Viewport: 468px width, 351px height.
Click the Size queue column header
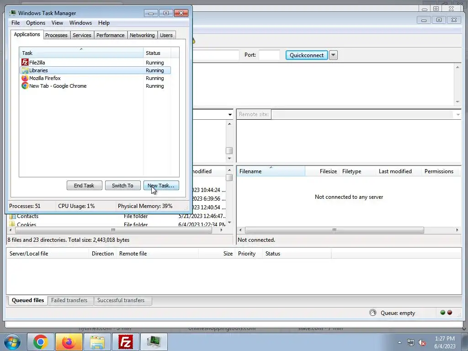(217, 254)
